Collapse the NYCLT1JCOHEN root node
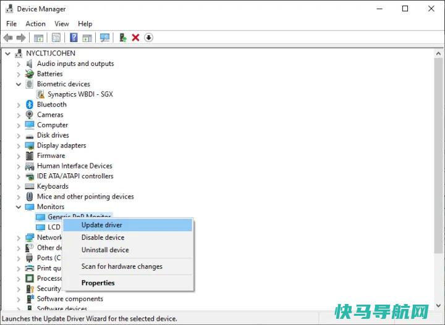 point(8,53)
